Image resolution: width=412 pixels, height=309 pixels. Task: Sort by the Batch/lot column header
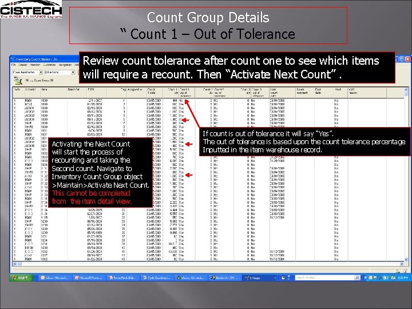(77, 93)
